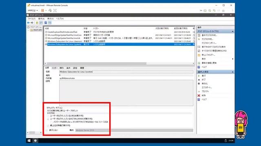Open ファイル(F) menu

click(x=31, y=19)
